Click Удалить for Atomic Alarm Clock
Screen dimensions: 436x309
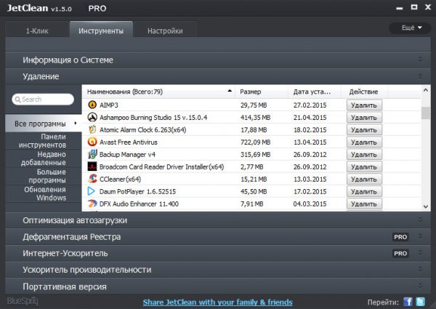(x=364, y=129)
